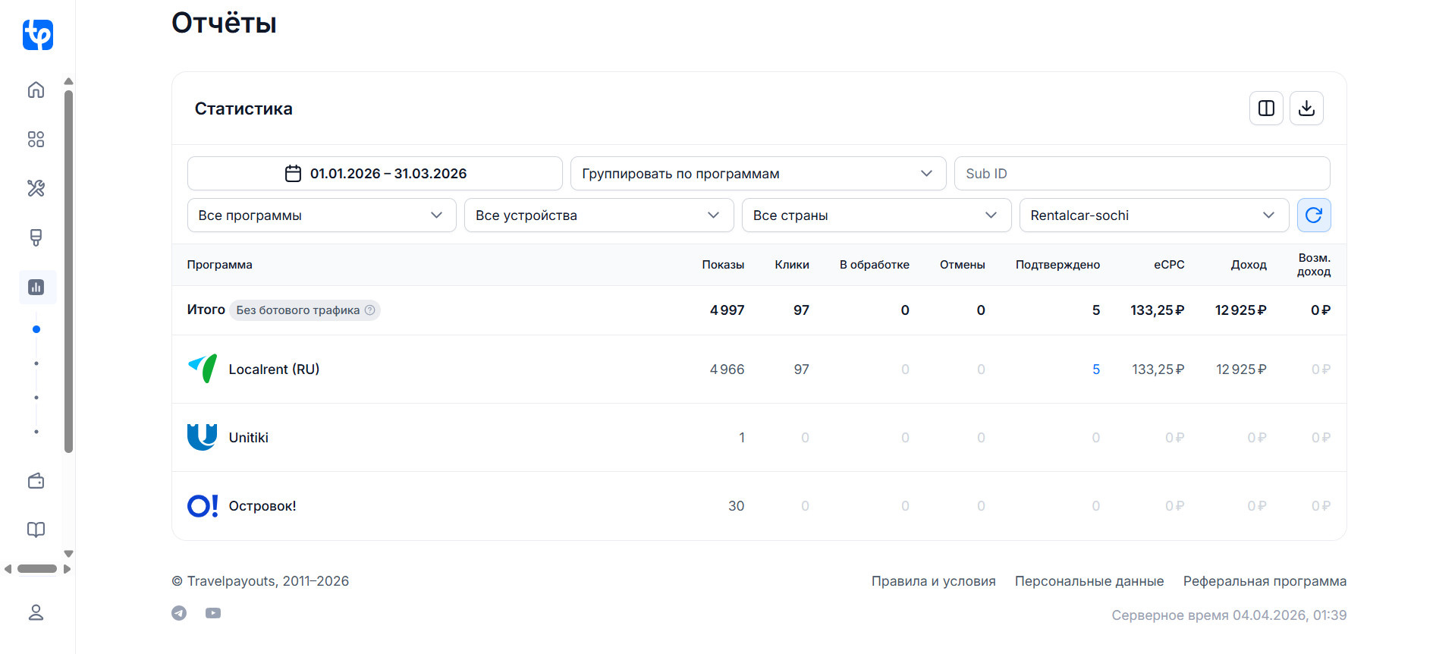1436x654 pixels.
Task: Open the tools icon in sidebar
Action: point(36,188)
